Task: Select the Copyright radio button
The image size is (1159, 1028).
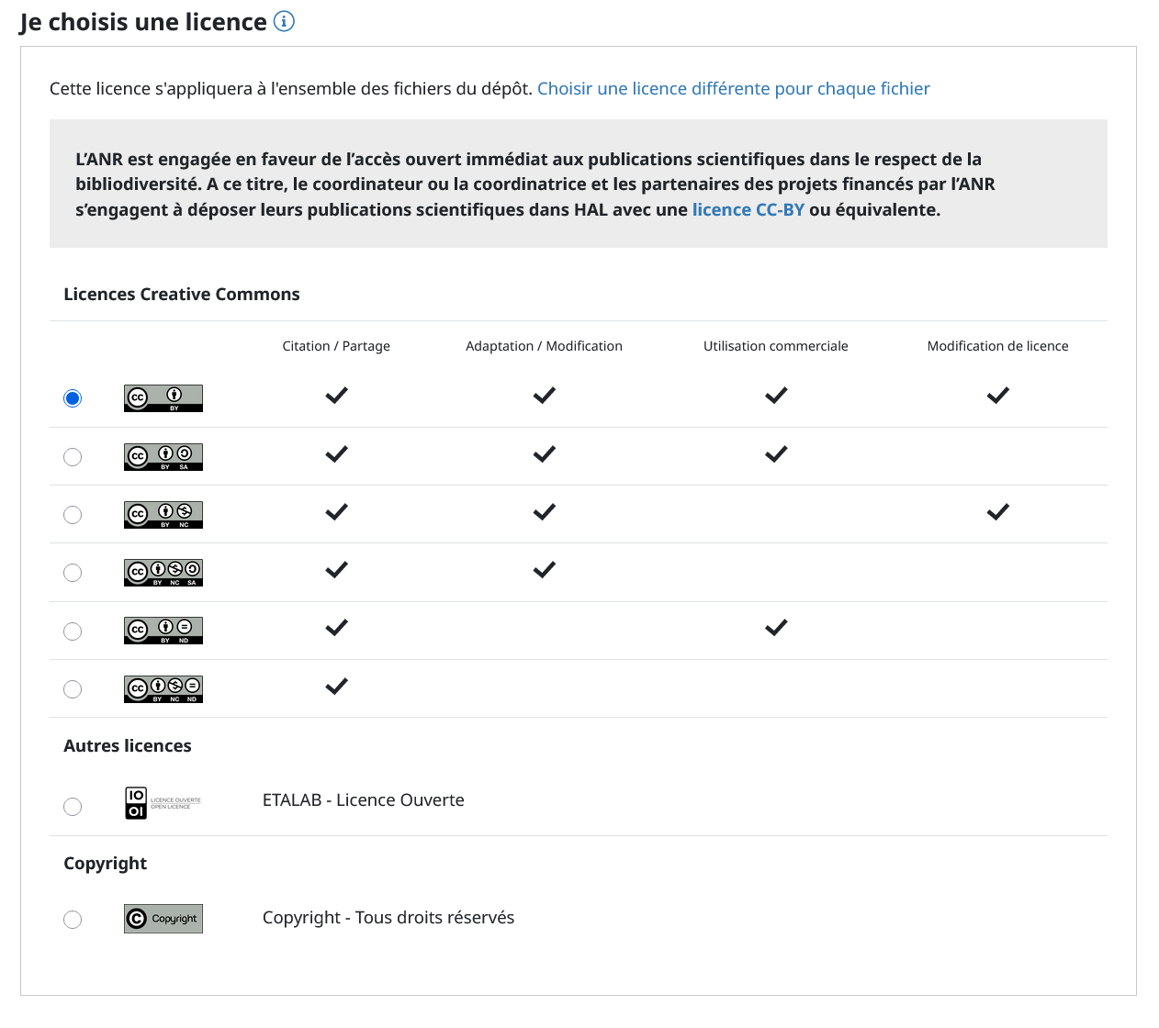Action: 73,920
